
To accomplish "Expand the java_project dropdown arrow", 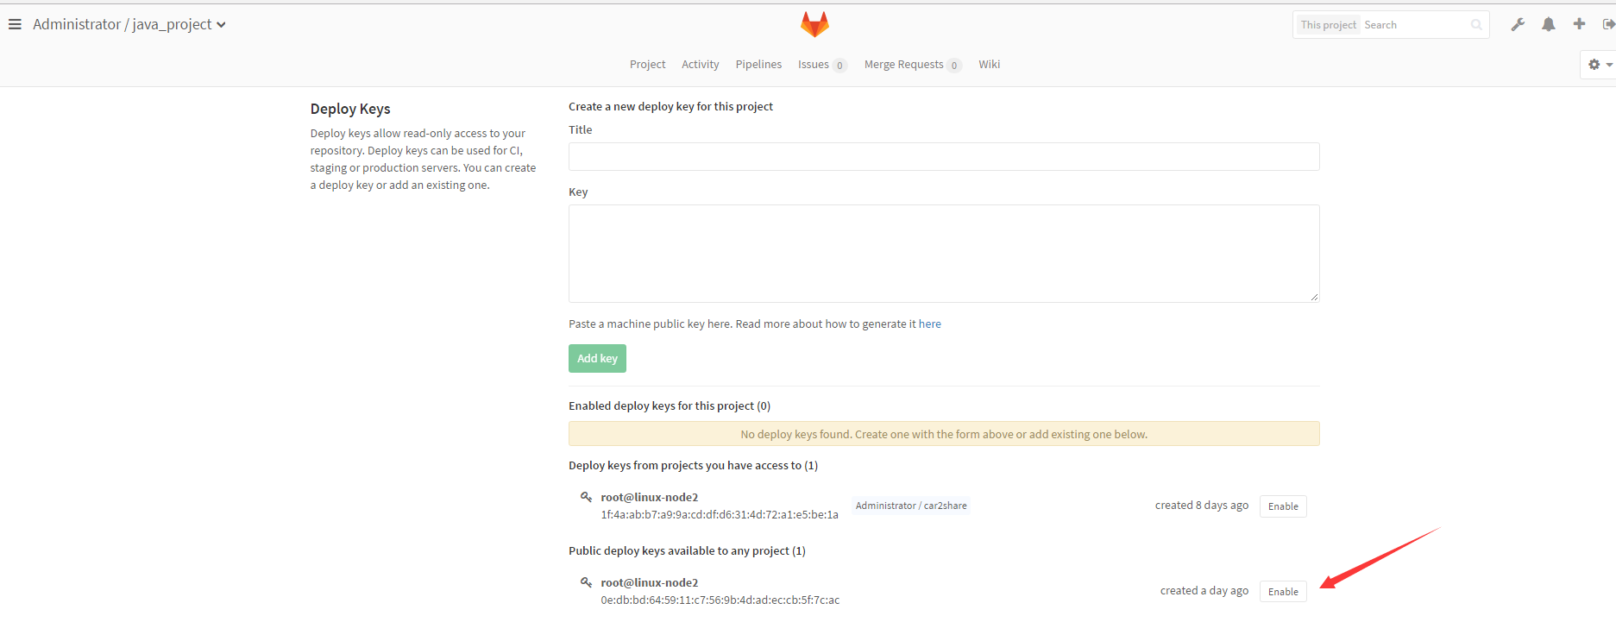I will click(x=222, y=25).
